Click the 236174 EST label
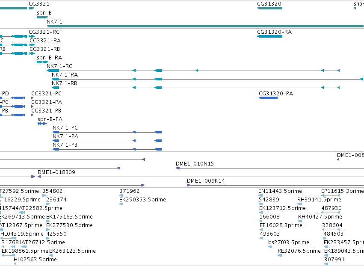This screenshot has height=266, width=364. (56, 200)
